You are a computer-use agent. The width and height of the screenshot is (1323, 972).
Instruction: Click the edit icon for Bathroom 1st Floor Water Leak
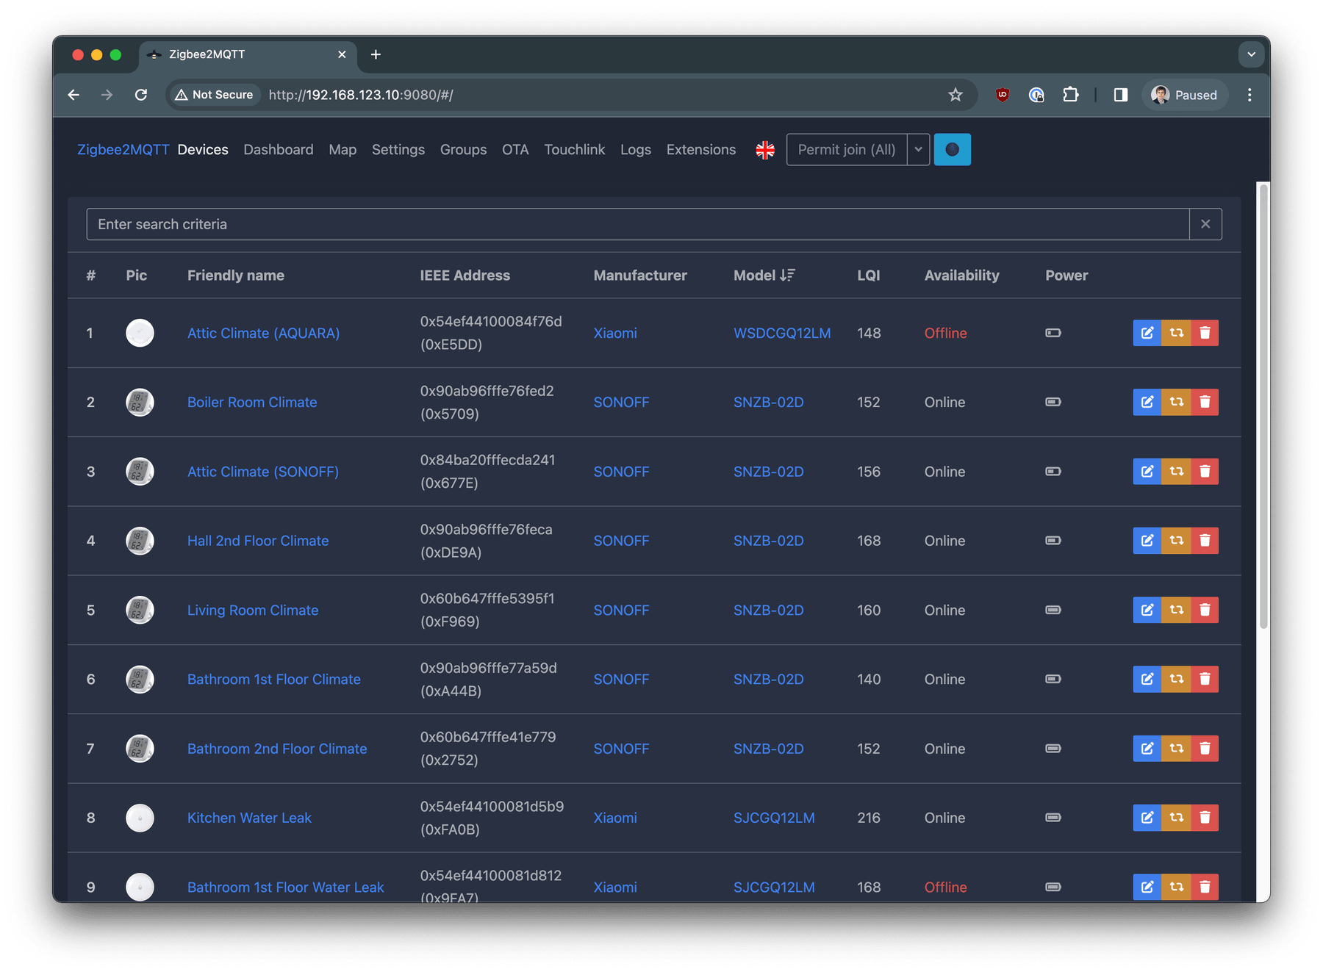pyautogui.click(x=1146, y=887)
